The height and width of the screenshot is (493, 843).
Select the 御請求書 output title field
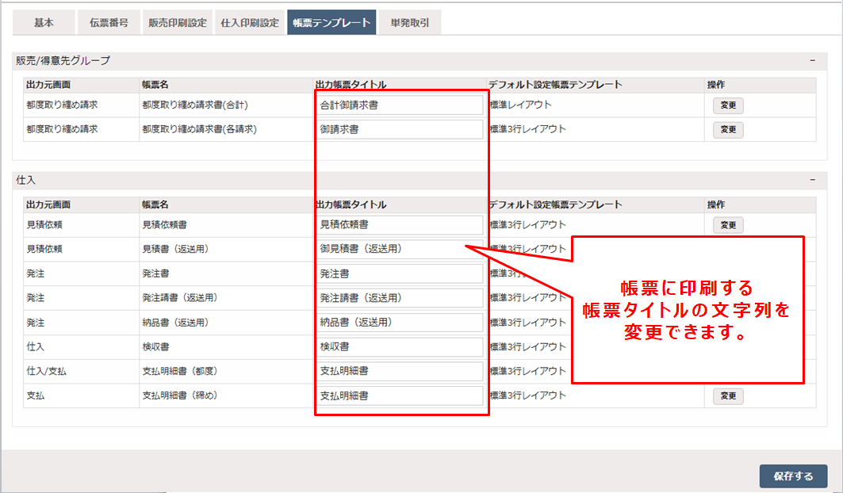[400, 128]
